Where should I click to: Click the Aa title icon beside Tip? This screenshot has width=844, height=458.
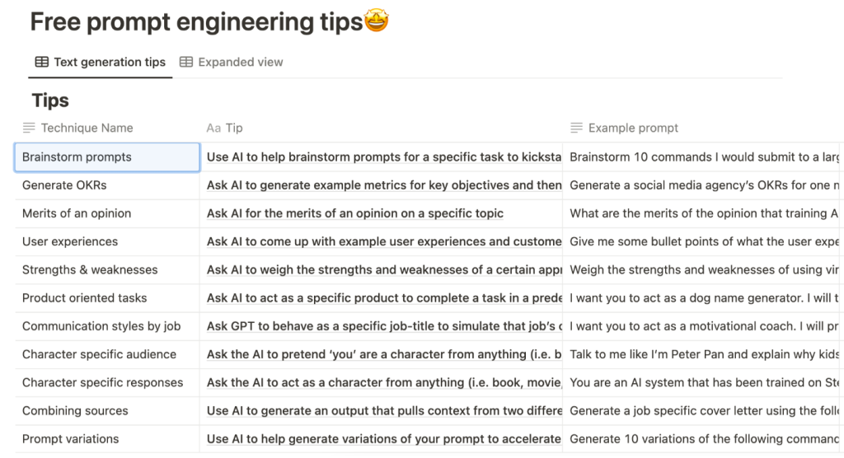coord(213,128)
